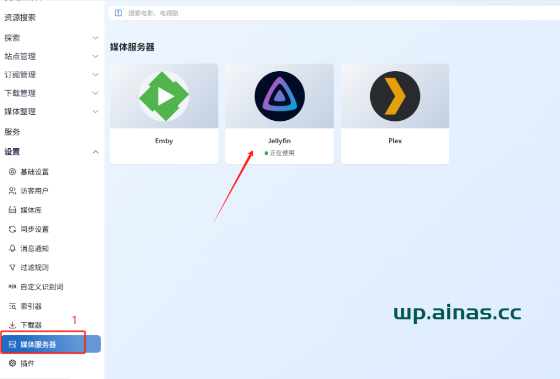Click the Plex chevron logo

click(395, 96)
